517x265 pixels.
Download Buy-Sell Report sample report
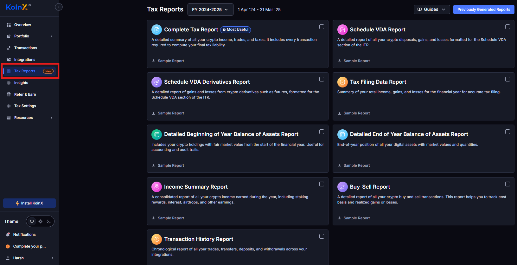pyautogui.click(x=354, y=218)
